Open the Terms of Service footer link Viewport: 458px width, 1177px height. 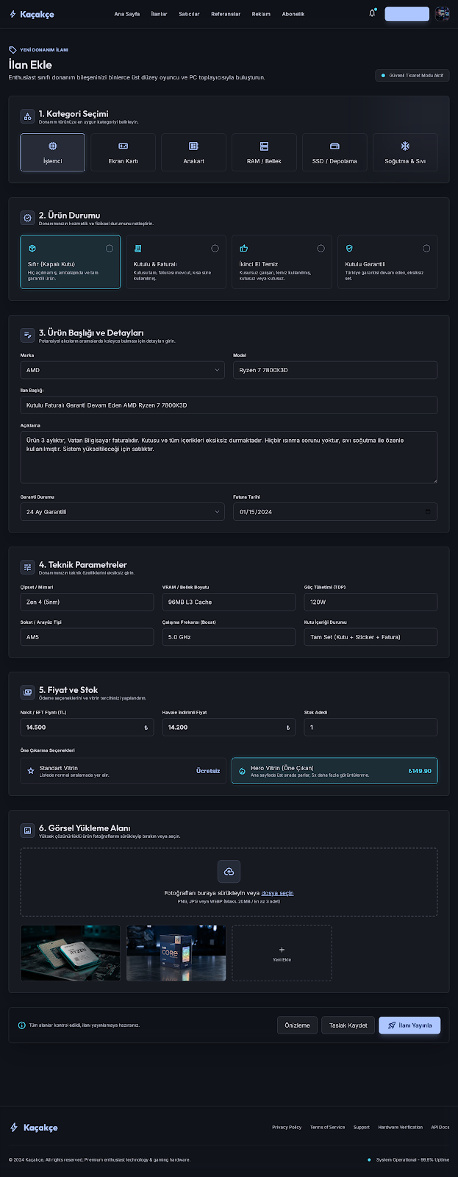pos(327,1128)
